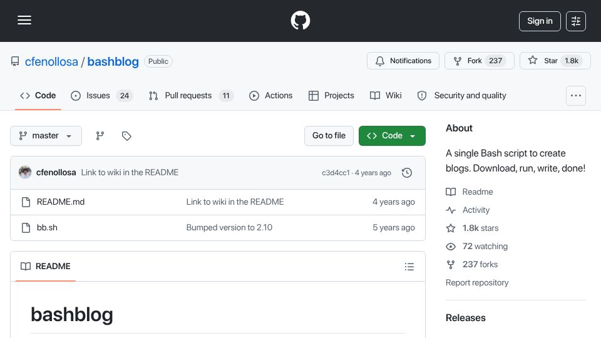Click the 11 pull requests counter badge
The image size is (601, 338).
[x=226, y=95]
